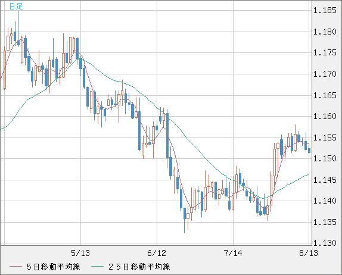Click the 5/13 date label
342x275 pixels.
[80, 253]
